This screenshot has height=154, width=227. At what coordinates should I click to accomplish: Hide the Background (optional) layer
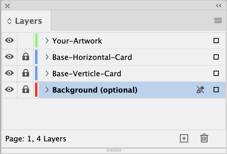click(10, 90)
